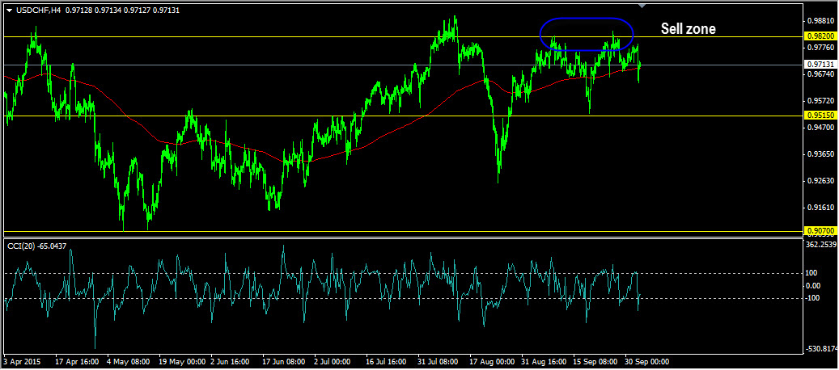Click the '3 Apr 2015' date on time axis
839x370 pixels.
(23, 363)
